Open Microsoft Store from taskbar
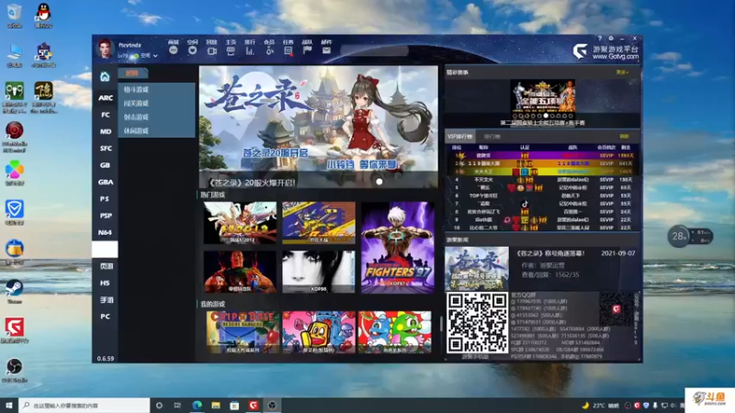Screen dimensions: 735x413 (x=234, y=405)
